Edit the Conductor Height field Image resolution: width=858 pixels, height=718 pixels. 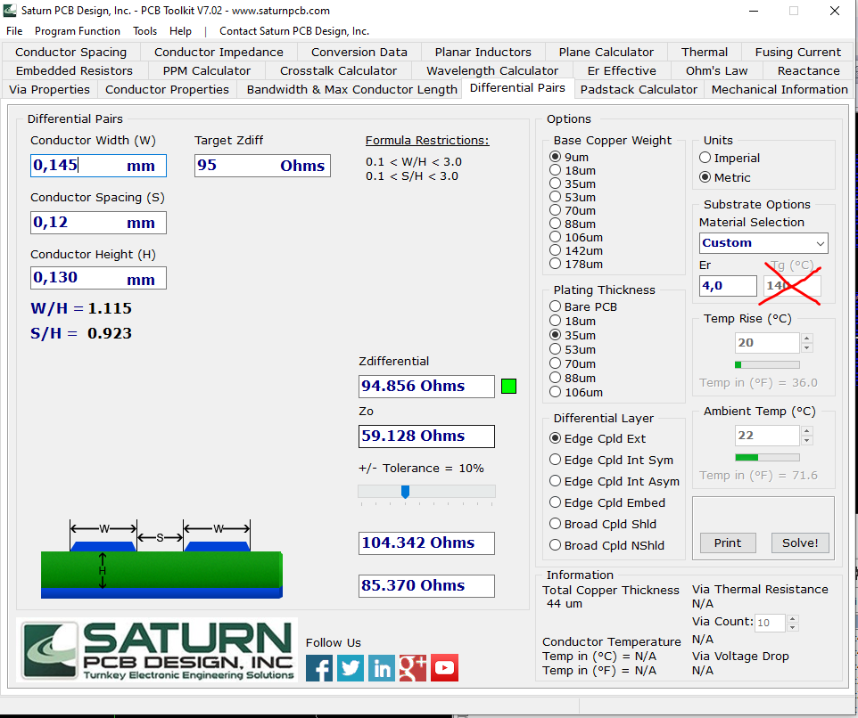click(x=98, y=278)
